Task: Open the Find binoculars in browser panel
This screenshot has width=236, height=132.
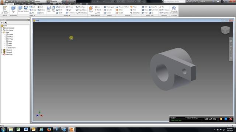Action: tap(6, 23)
